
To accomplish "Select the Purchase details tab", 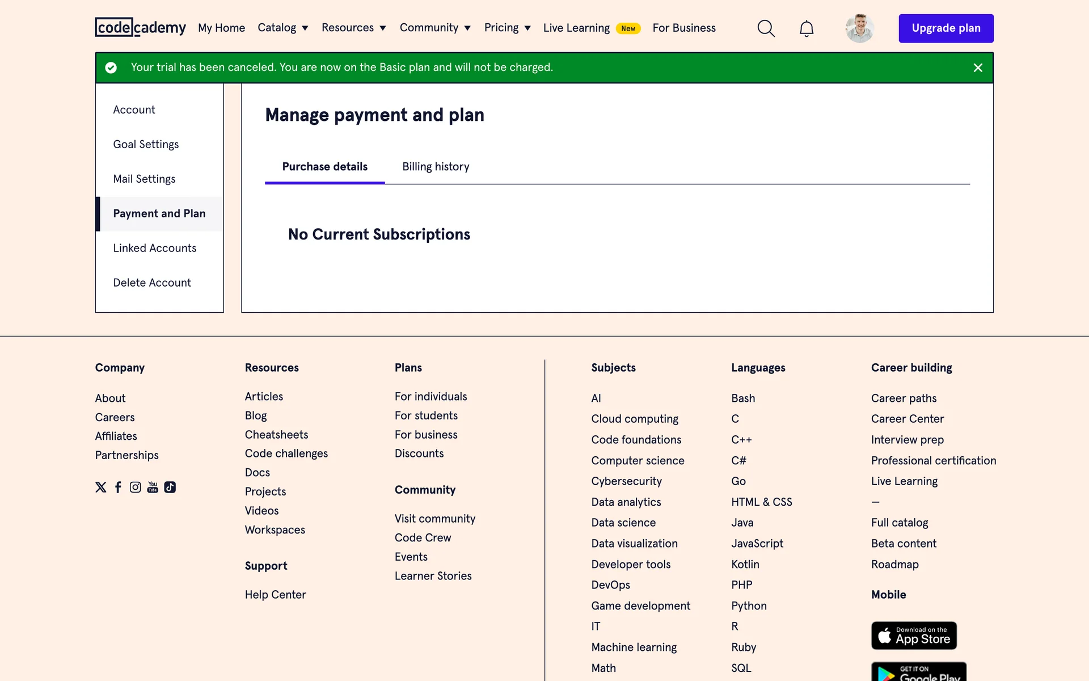I will point(324,167).
